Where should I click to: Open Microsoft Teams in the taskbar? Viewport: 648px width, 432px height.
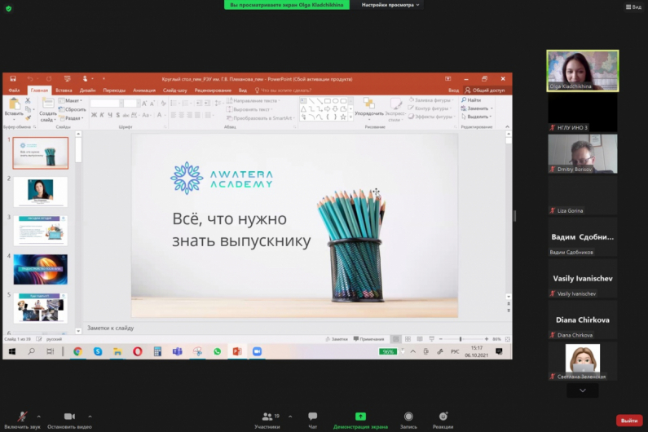[x=178, y=351]
